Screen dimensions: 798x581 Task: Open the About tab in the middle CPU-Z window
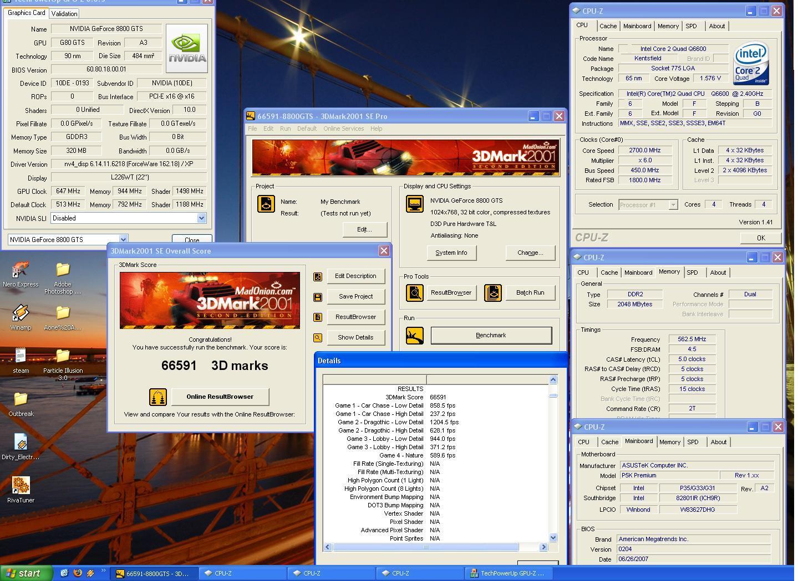click(718, 272)
